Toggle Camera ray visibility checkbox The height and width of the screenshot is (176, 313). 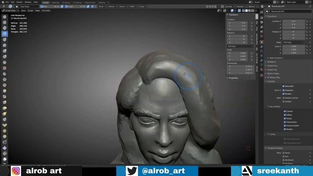[x=285, y=111]
